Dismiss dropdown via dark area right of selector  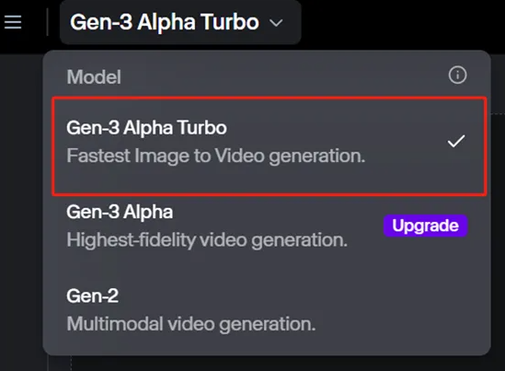(x=403, y=24)
